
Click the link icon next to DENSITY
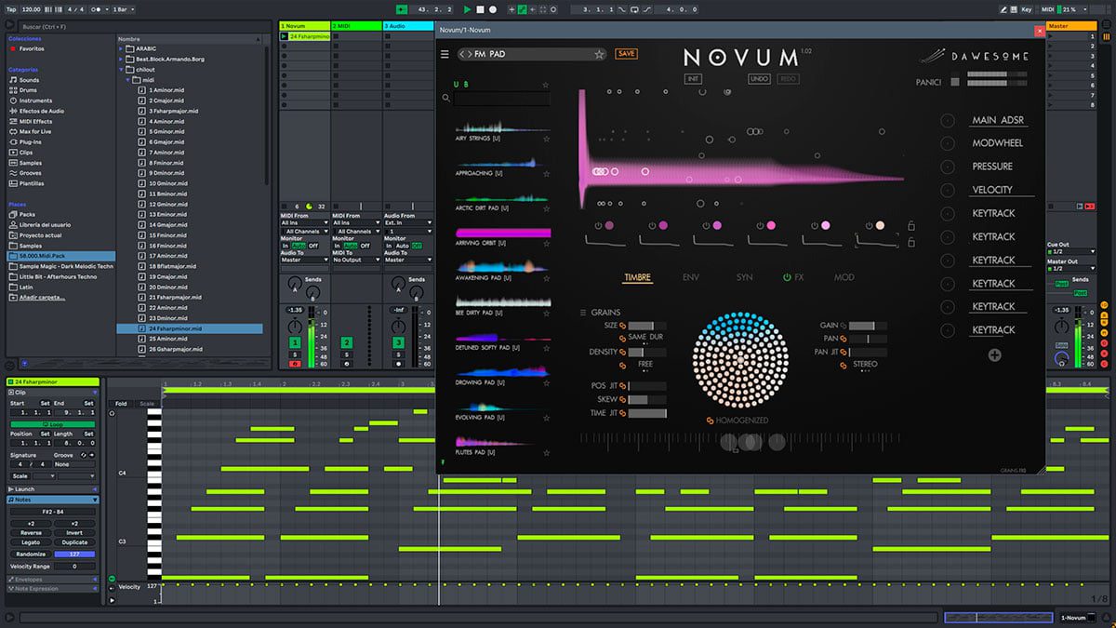click(622, 353)
